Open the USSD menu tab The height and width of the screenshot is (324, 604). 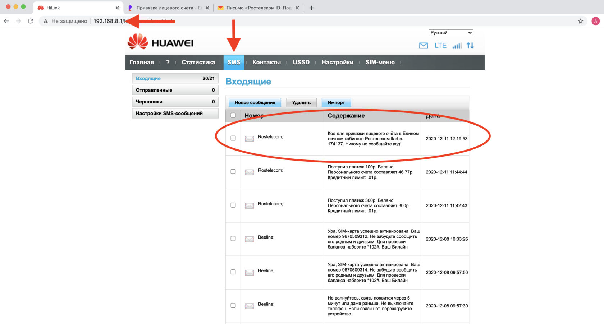301,62
